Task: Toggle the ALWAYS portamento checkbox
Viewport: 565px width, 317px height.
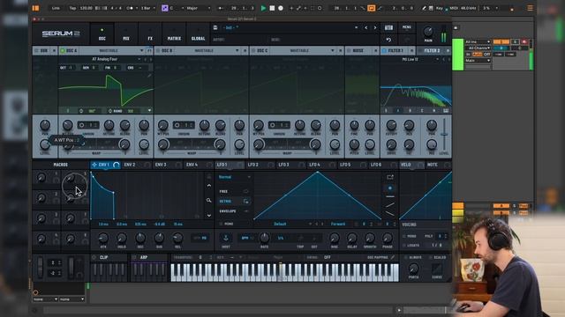Action: coord(406,258)
